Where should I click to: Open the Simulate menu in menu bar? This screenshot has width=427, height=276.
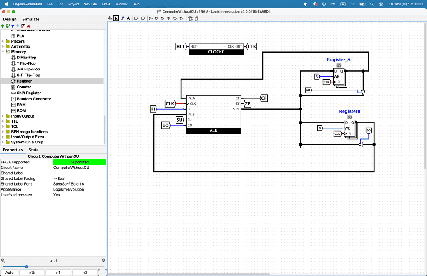(90, 4)
